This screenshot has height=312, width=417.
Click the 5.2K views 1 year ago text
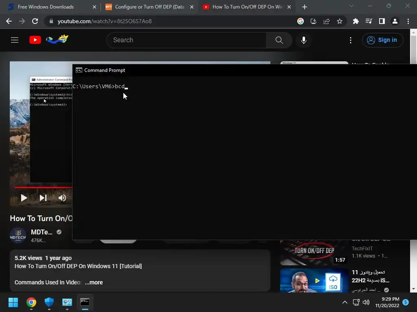point(43,258)
